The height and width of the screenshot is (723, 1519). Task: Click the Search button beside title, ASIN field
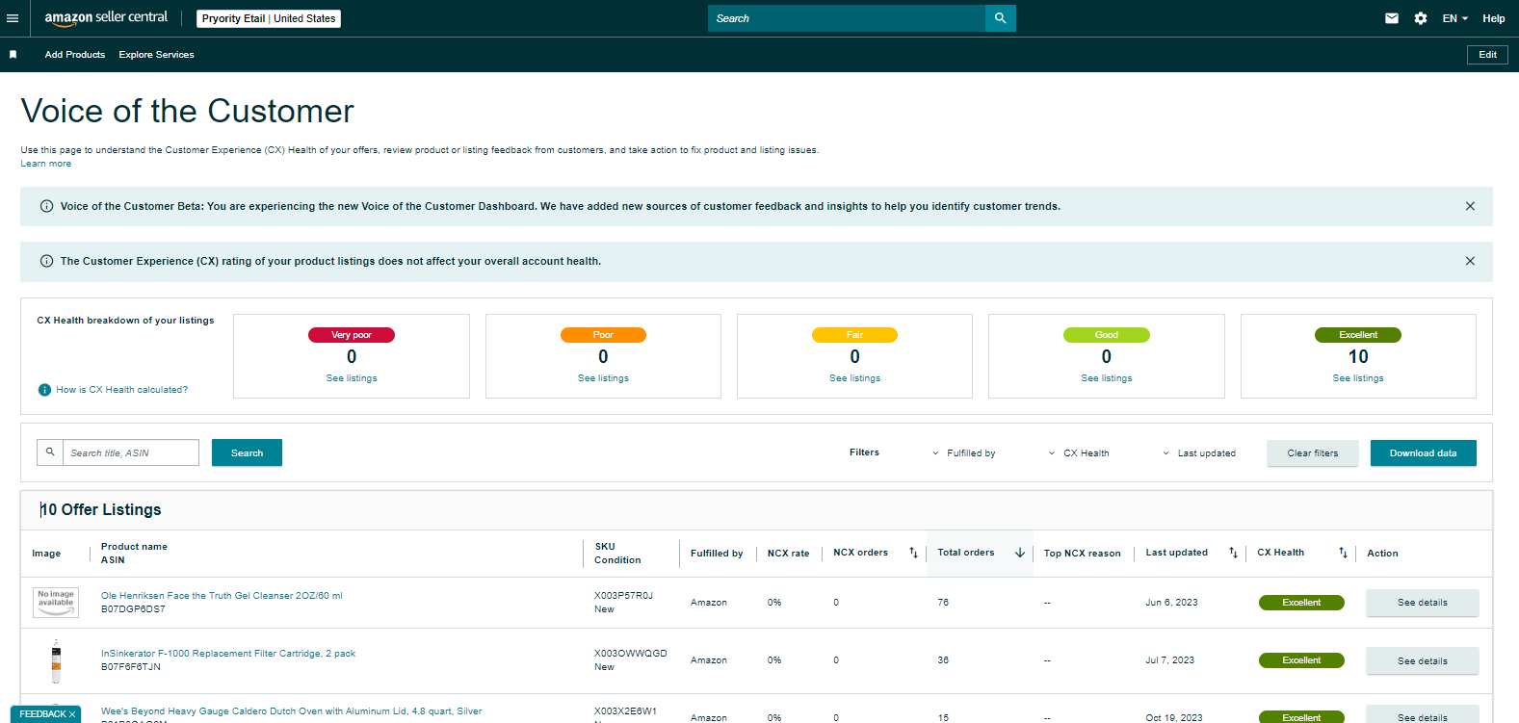tap(247, 452)
